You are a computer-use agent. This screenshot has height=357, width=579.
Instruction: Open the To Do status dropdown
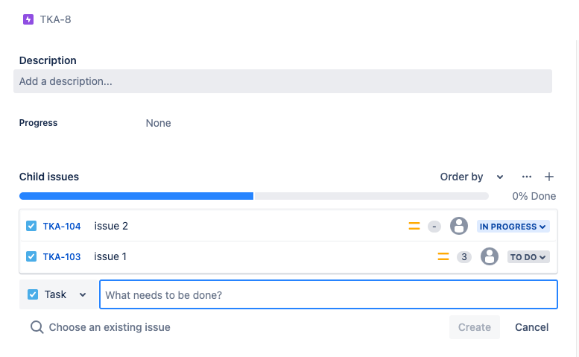pos(528,257)
